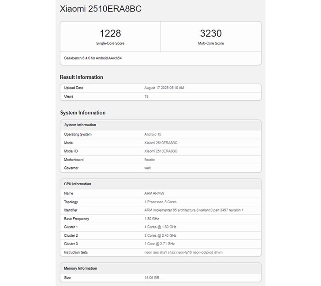
Task: Select the governor value walt
Action: pos(147,168)
